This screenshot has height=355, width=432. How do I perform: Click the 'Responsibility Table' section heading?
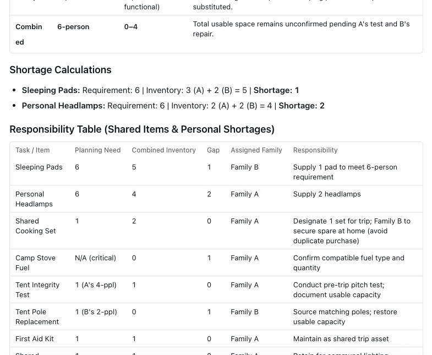[x=142, y=129]
